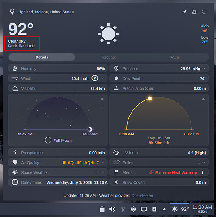The width and height of the screenshot is (216, 217).
Task: Click the 8:27 PM sunset time
Action: 191,134
